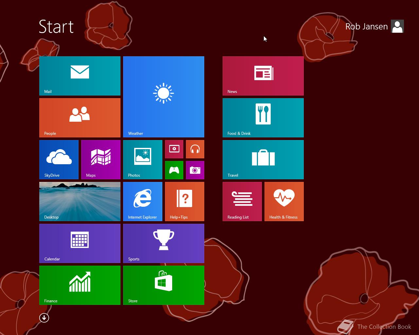Image resolution: width=419 pixels, height=335 pixels.
Task: Open the small Games controller tile
Action: 174,170
